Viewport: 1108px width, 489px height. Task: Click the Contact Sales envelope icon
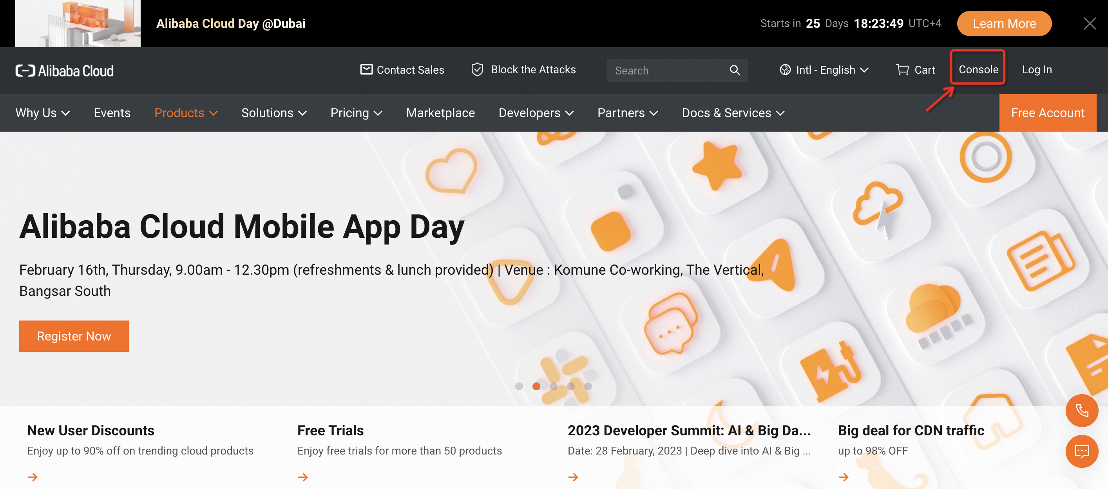point(366,69)
